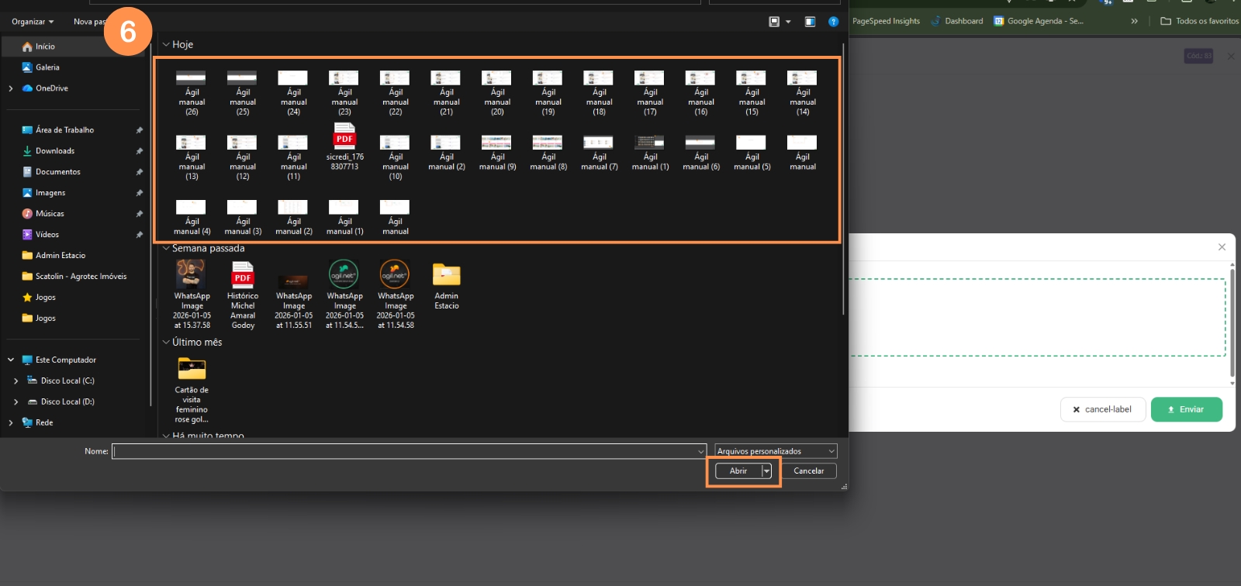The width and height of the screenshot is (1241, 586).
Task: Open the Admin Estacio folder icon
Action: click(446, 275)
